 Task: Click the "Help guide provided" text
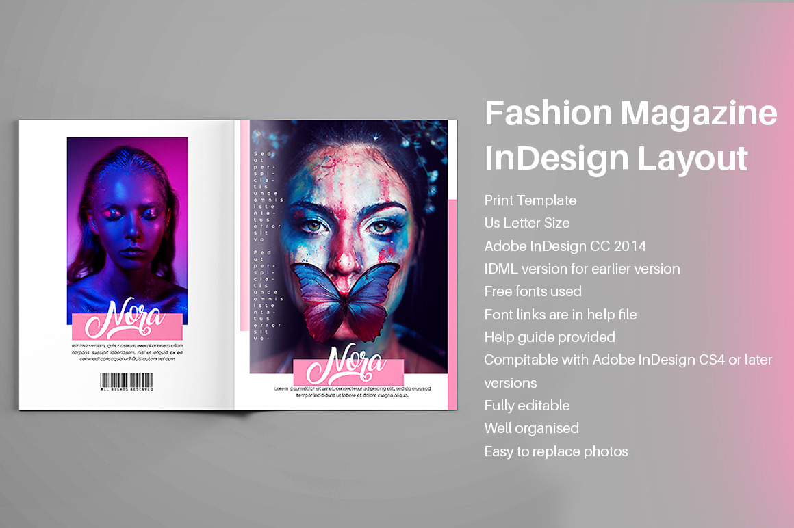point(550,337)
